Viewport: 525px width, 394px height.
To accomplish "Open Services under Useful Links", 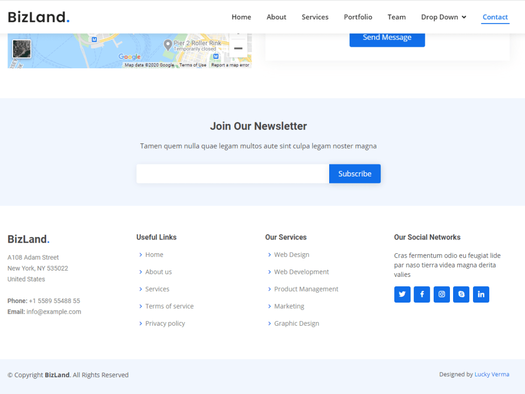I will [x=157, y=289].
